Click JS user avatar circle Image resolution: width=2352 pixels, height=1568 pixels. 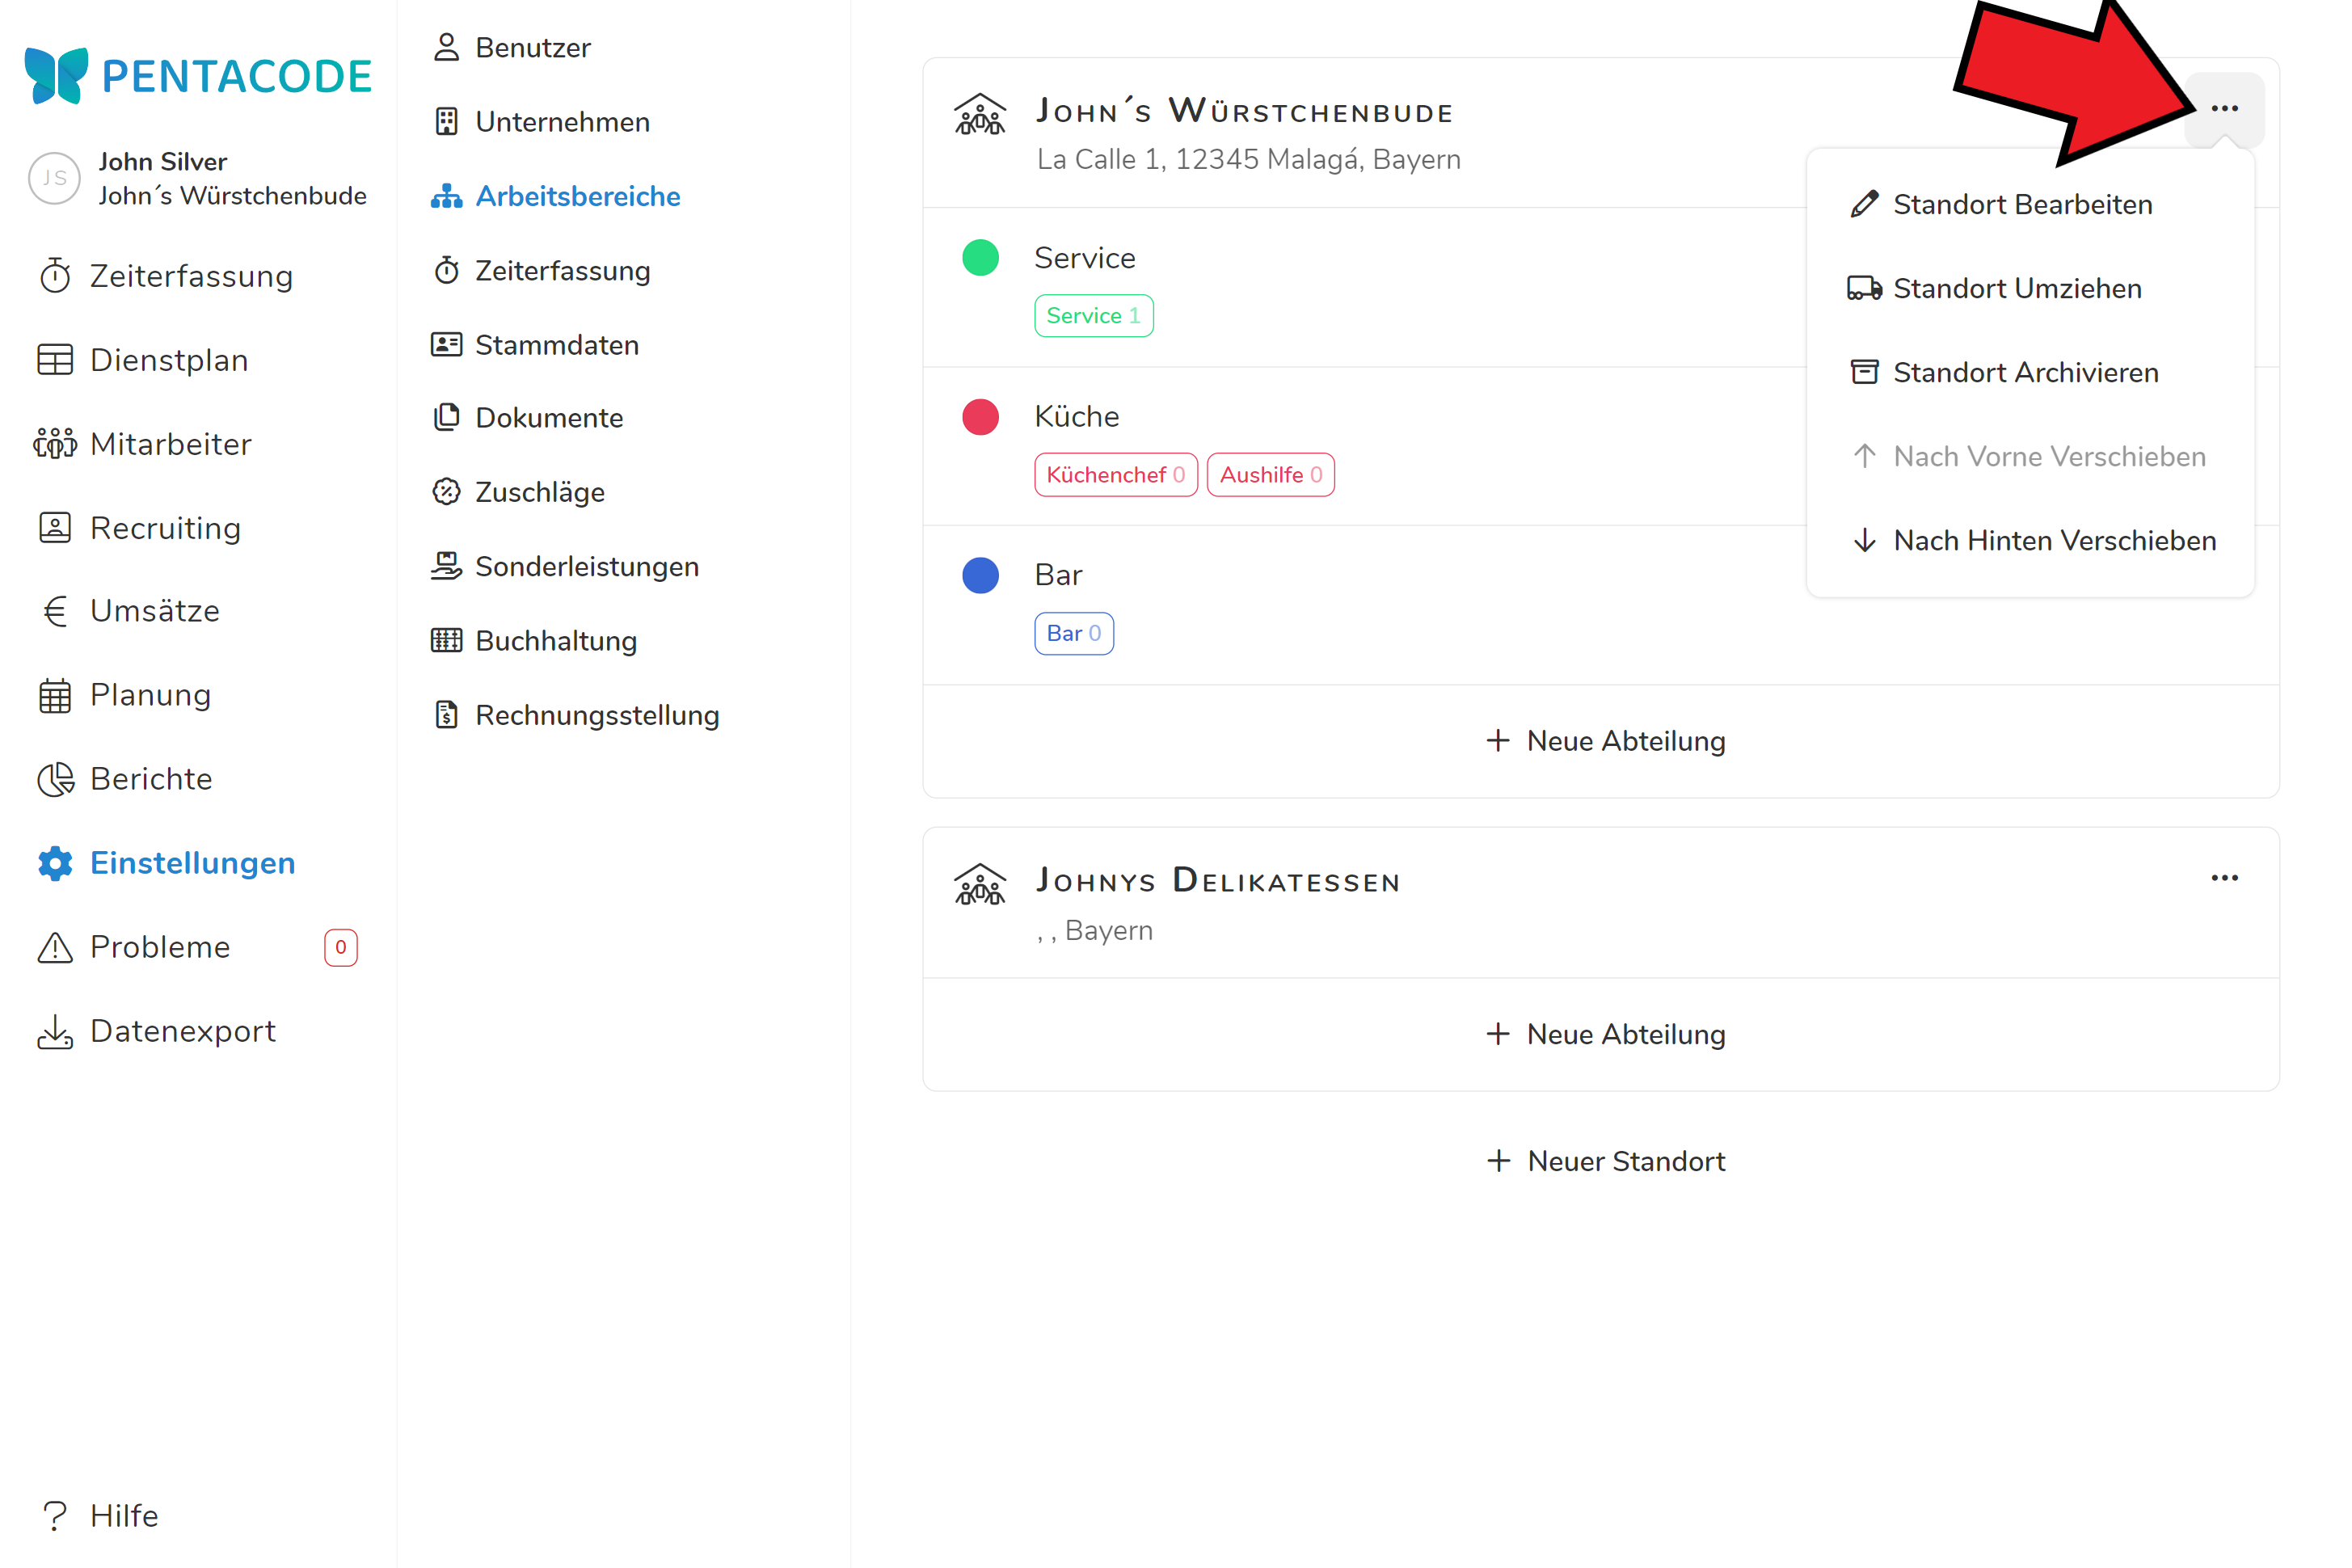tap(55, 178)
